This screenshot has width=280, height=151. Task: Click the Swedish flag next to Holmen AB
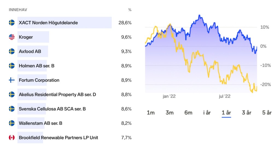(x=12, y=66)
